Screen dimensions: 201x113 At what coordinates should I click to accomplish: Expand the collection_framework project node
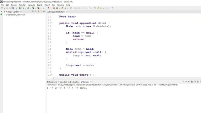4,15
